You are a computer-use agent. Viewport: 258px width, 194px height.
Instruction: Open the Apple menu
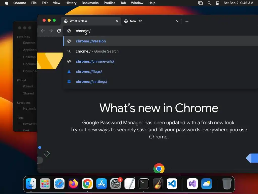point(7,3)
